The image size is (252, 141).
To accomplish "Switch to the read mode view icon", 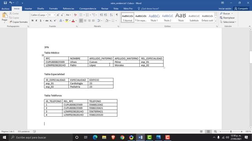I will click(x=201, y=132).
